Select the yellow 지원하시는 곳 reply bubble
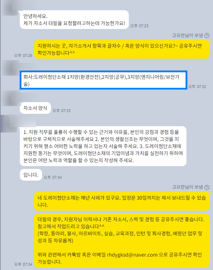The image size is (213, 270). (122, 49)
